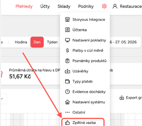Open the Přehledy navigation tab
Image resolution: width=142 pixels, height=126 pixels.
[24, 6]
